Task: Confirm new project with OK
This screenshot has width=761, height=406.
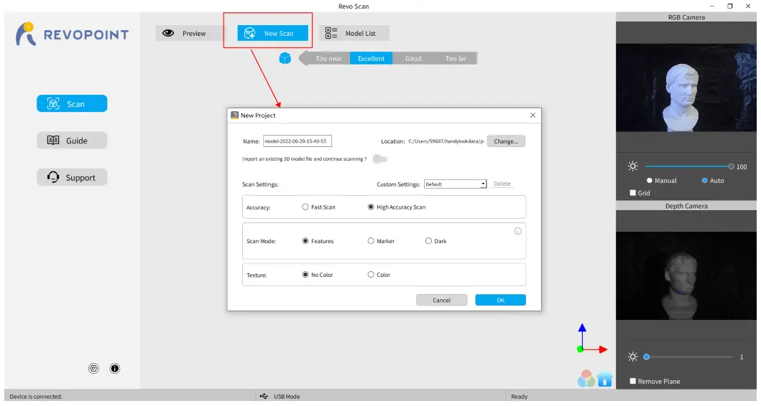Action: point(500,300)
